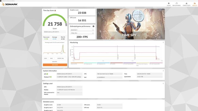
Task: Open the Battlefield V game dropdown
Action: [82, 30]
